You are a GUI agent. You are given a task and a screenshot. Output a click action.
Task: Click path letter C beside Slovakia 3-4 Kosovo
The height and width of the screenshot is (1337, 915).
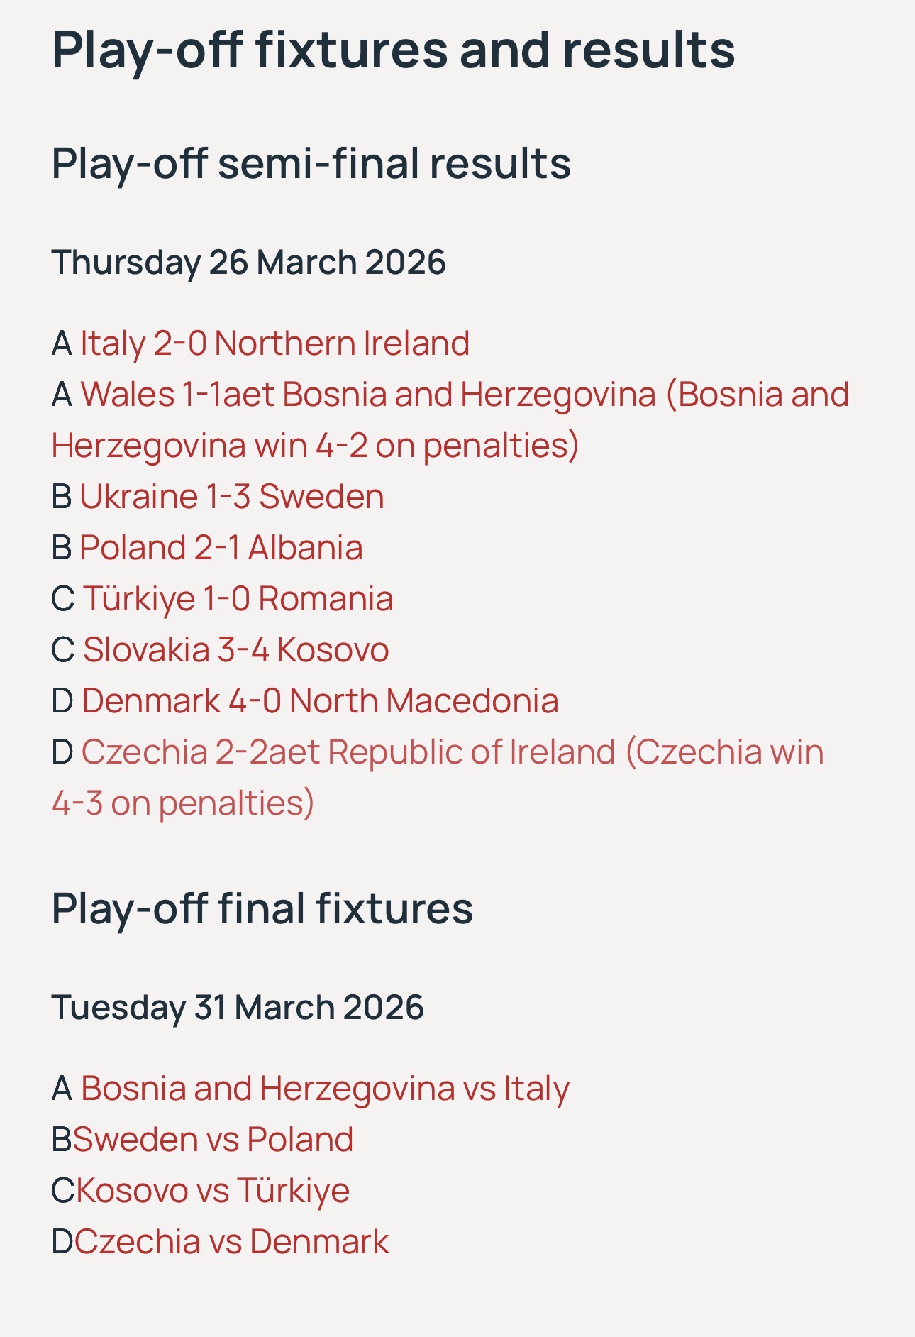(x=62, y=650)
